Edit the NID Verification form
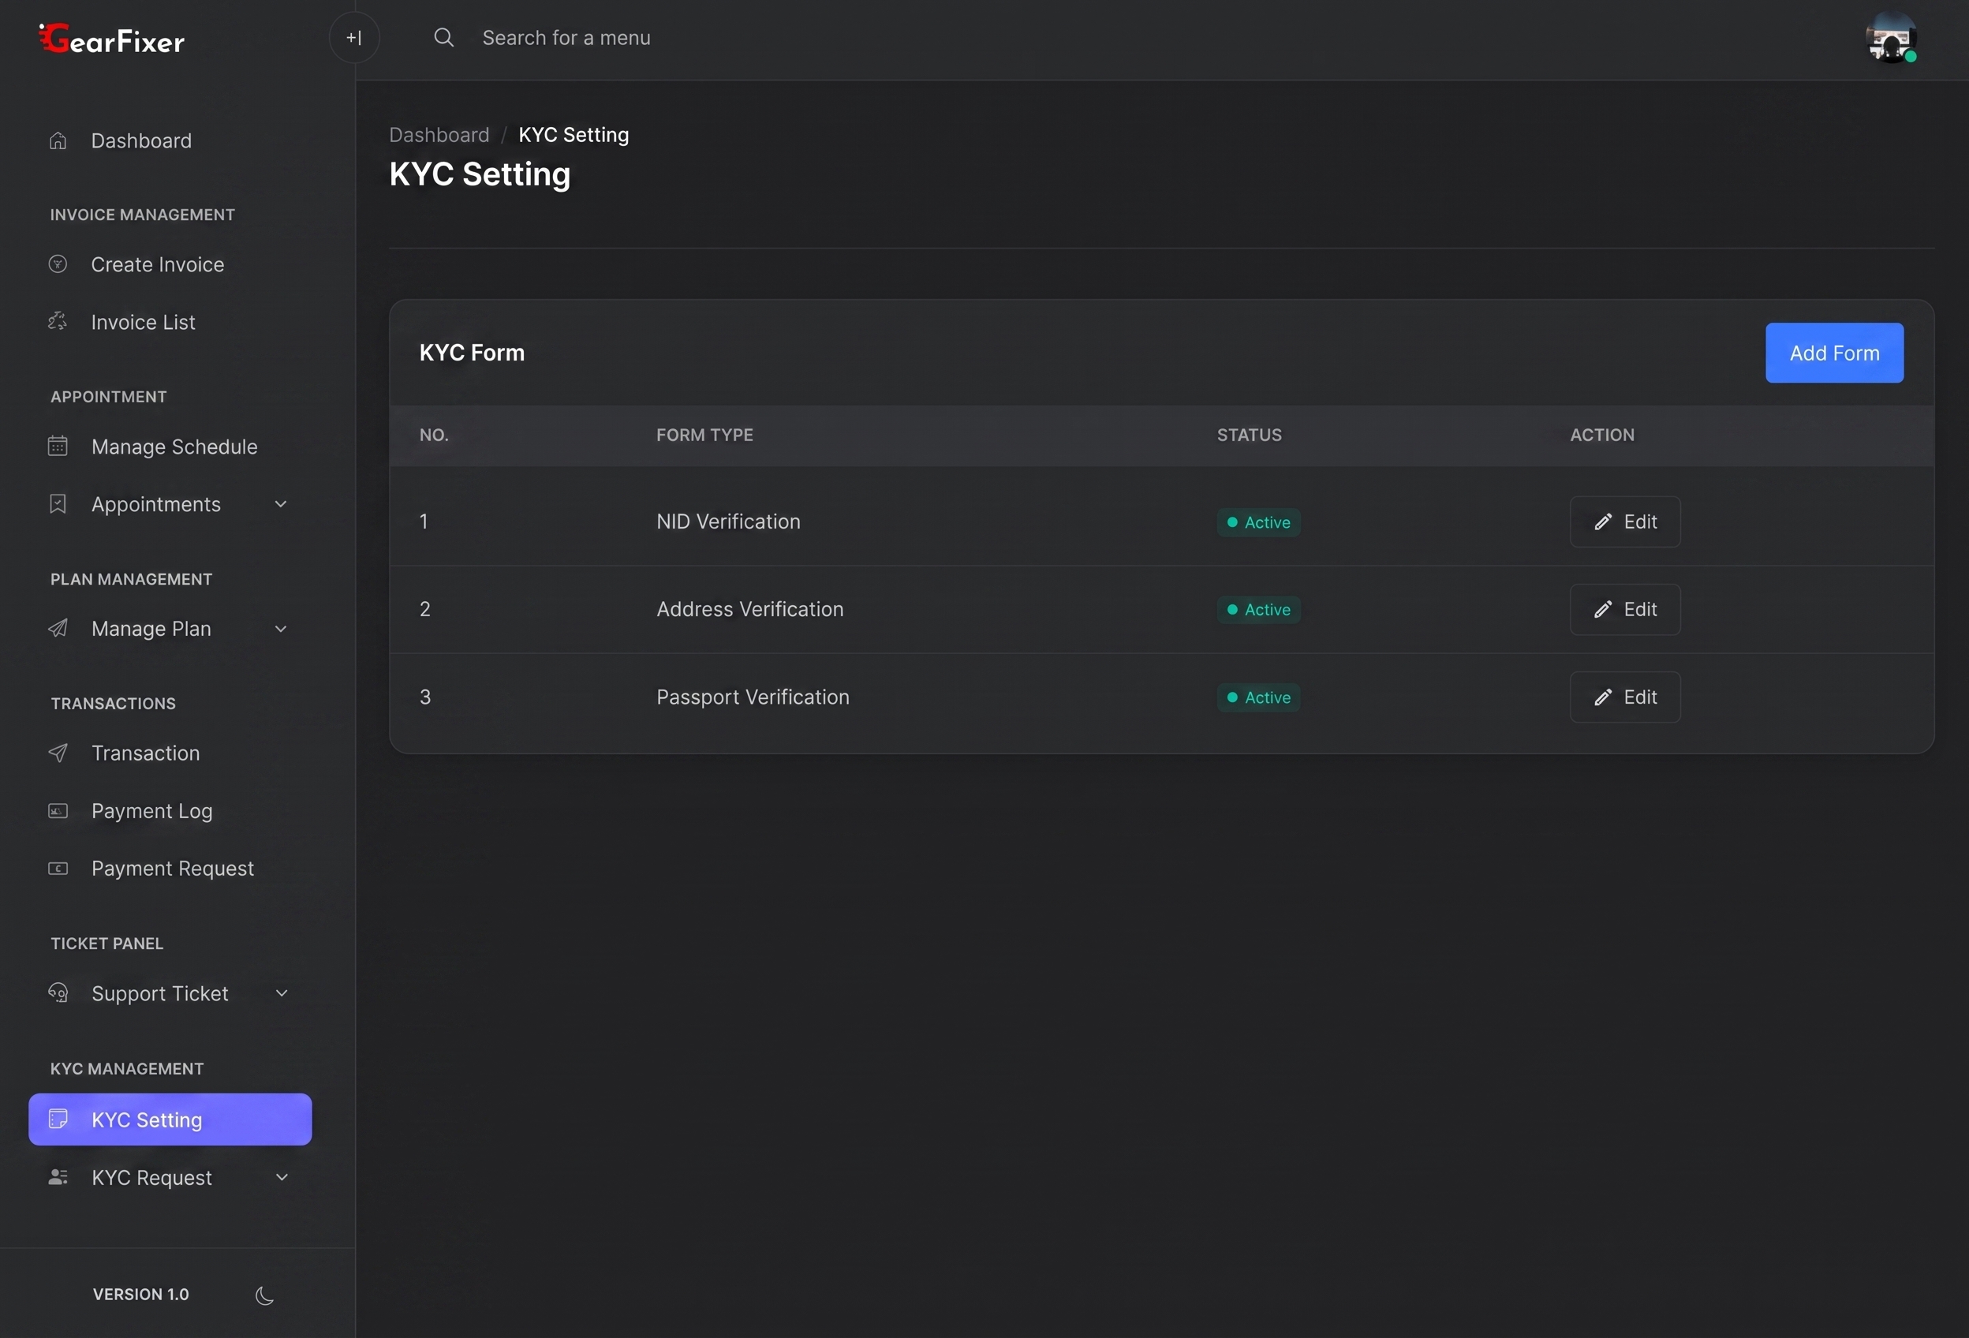The height and width of the screenshot is (1338, 1969). point(1625,522)
